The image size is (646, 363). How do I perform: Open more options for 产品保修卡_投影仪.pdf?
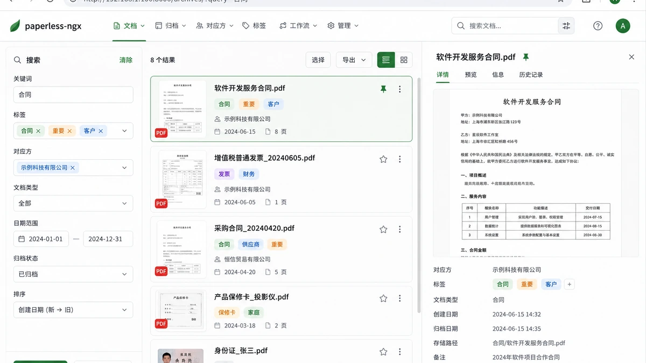[x=399, y=298]
